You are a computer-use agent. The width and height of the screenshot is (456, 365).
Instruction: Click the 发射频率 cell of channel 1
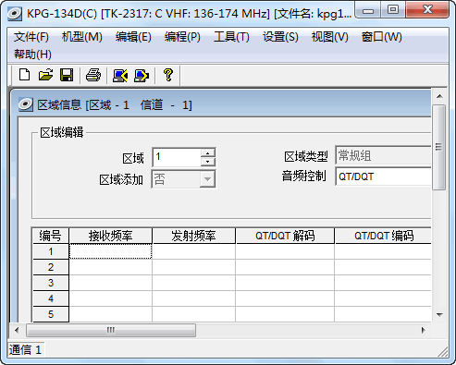(x=193, y=251)
